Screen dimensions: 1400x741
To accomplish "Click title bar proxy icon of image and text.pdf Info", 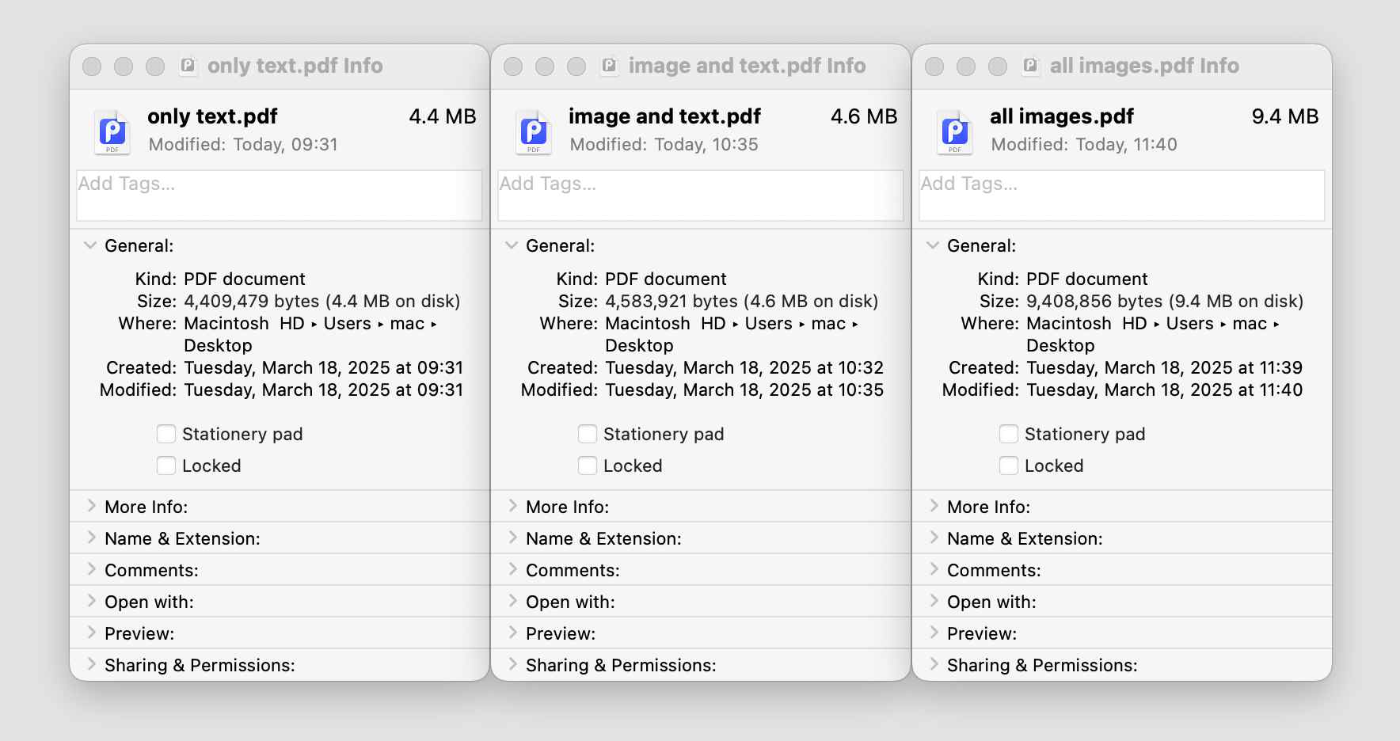I will 609,66.
